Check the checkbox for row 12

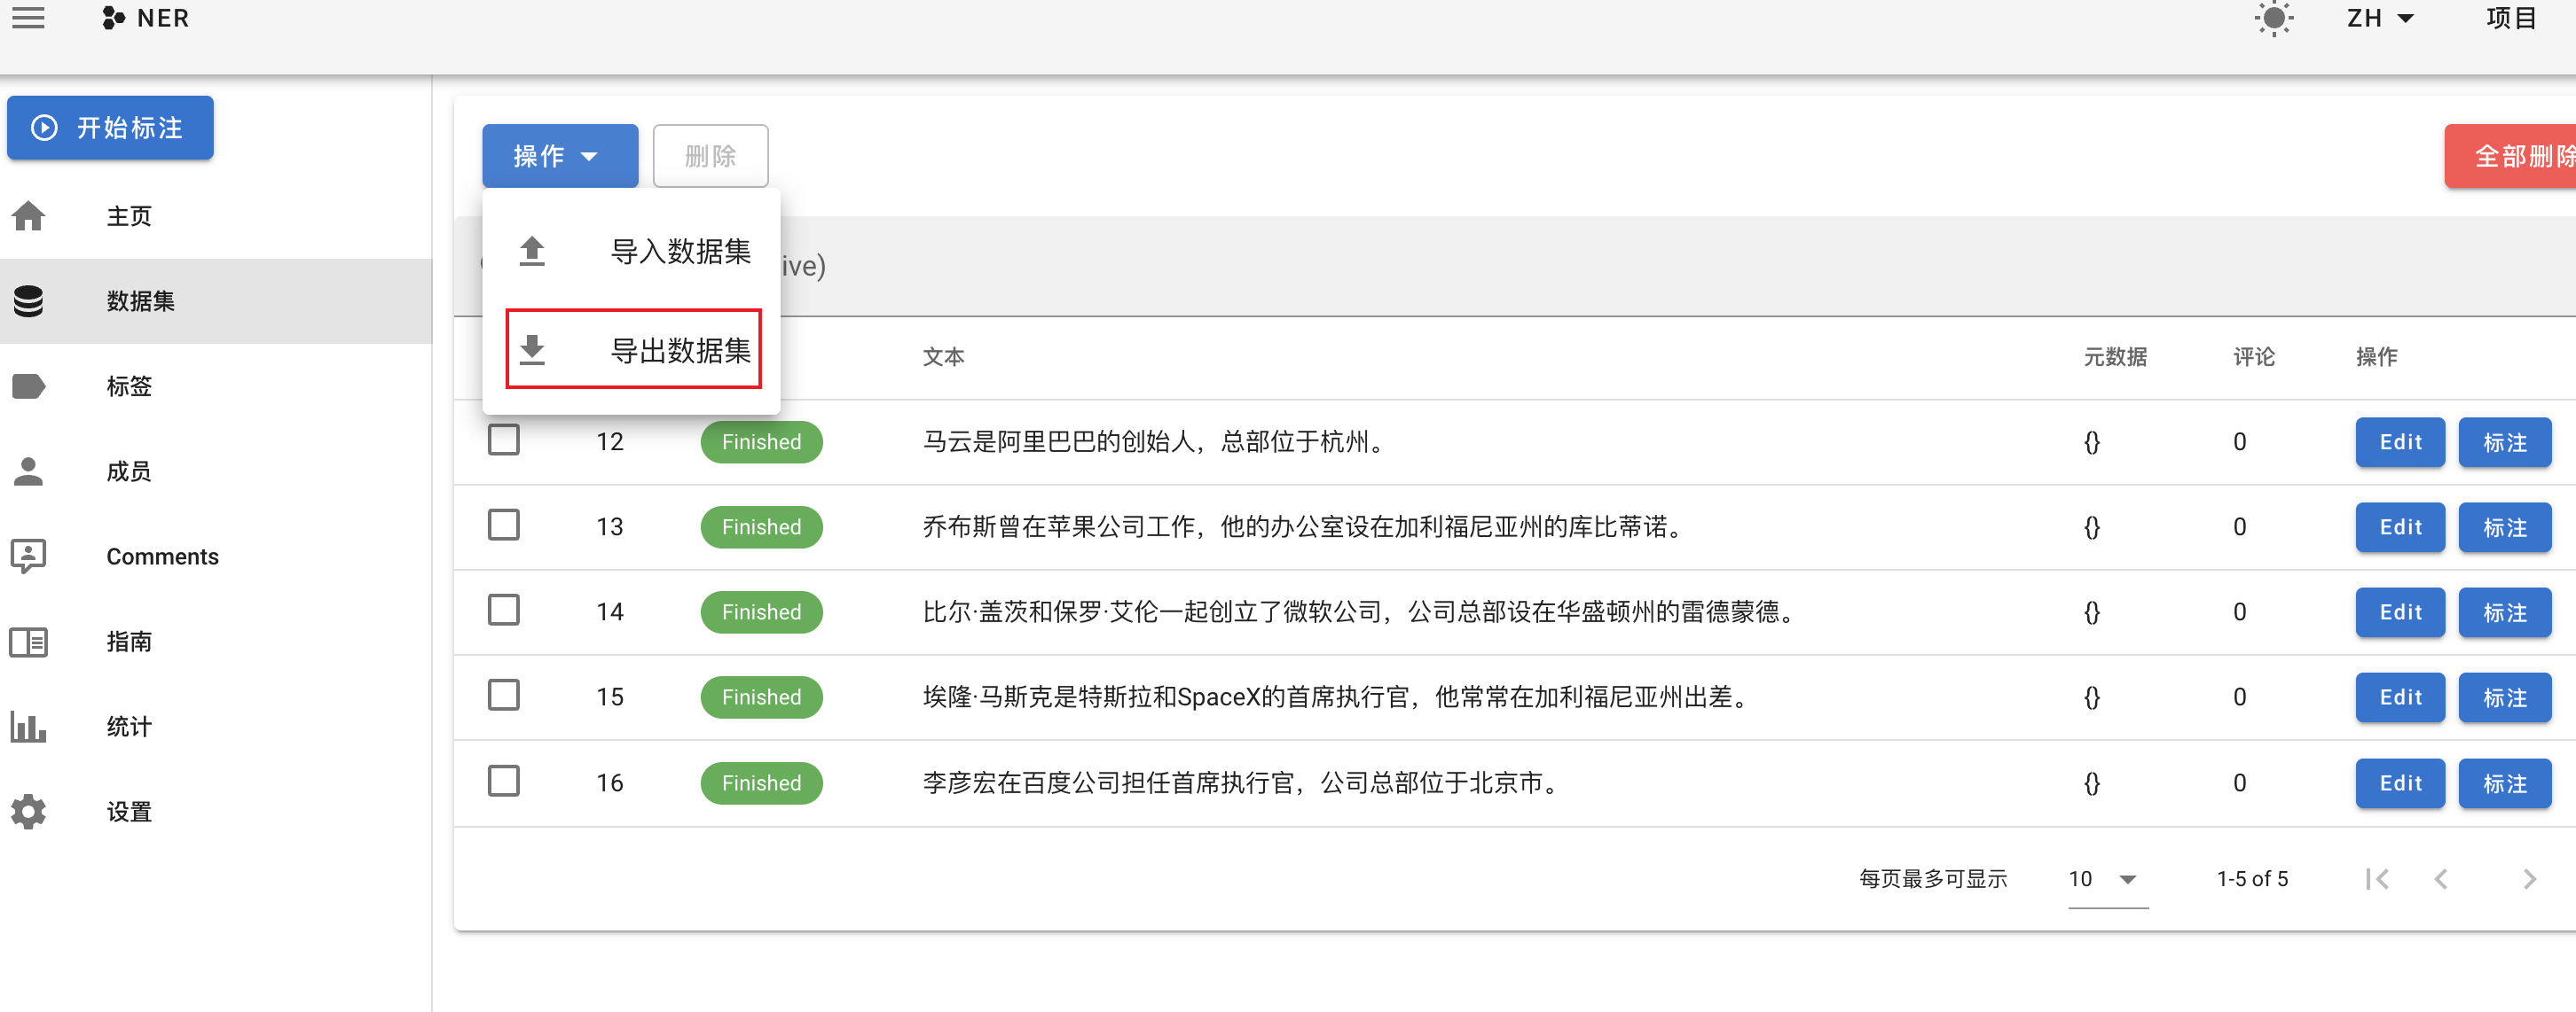coord(503,440)
